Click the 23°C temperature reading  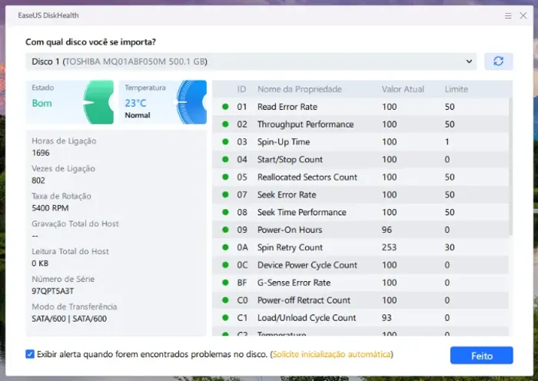point(135,103)
